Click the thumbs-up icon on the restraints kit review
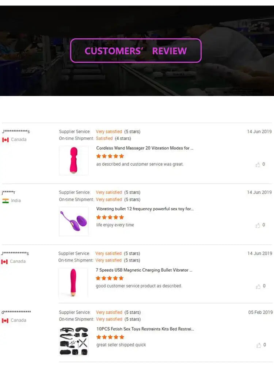This screenshot has width=274, height=371. (x=259, y=345)
